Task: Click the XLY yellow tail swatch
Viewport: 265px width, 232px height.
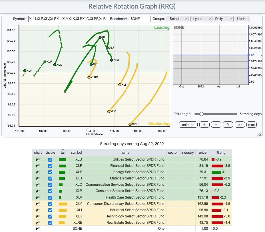Action: coord(63,204)
